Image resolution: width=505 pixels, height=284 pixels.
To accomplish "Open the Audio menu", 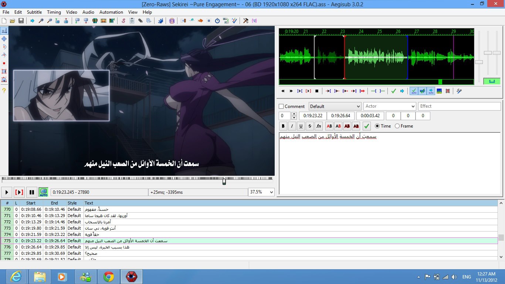I will point(88,12).
